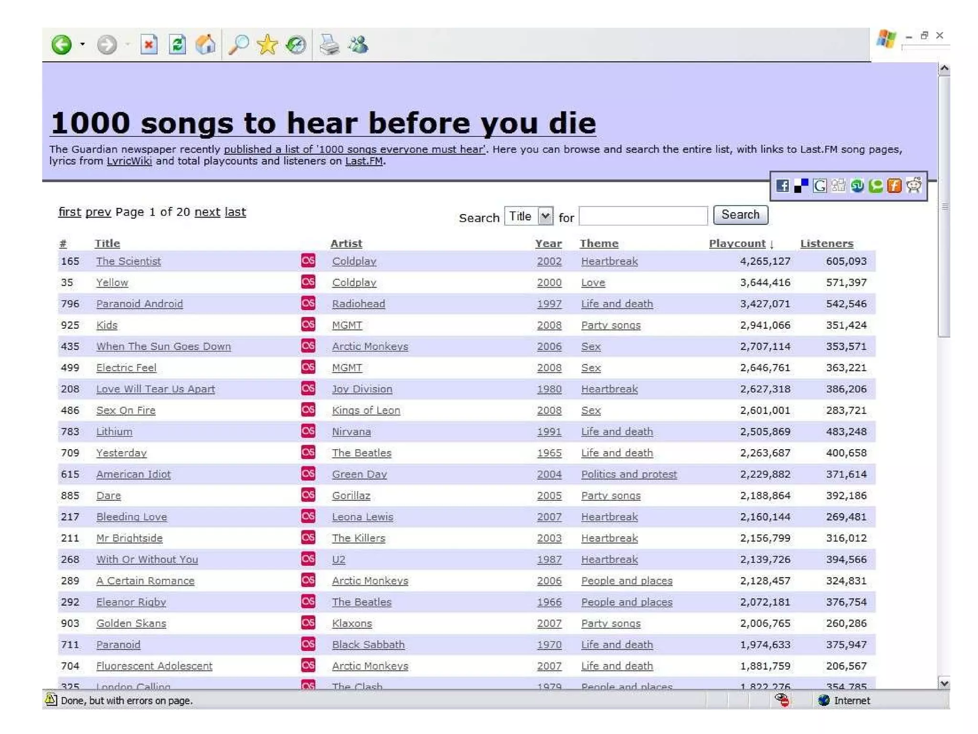Viewport: 978px width, 734px height.
Task: Open Favorites star icon in toolbar
Action: 267,45
